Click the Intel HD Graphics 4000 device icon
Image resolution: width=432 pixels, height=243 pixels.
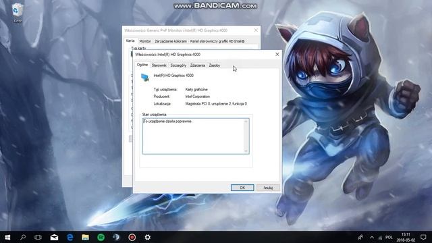145,78
